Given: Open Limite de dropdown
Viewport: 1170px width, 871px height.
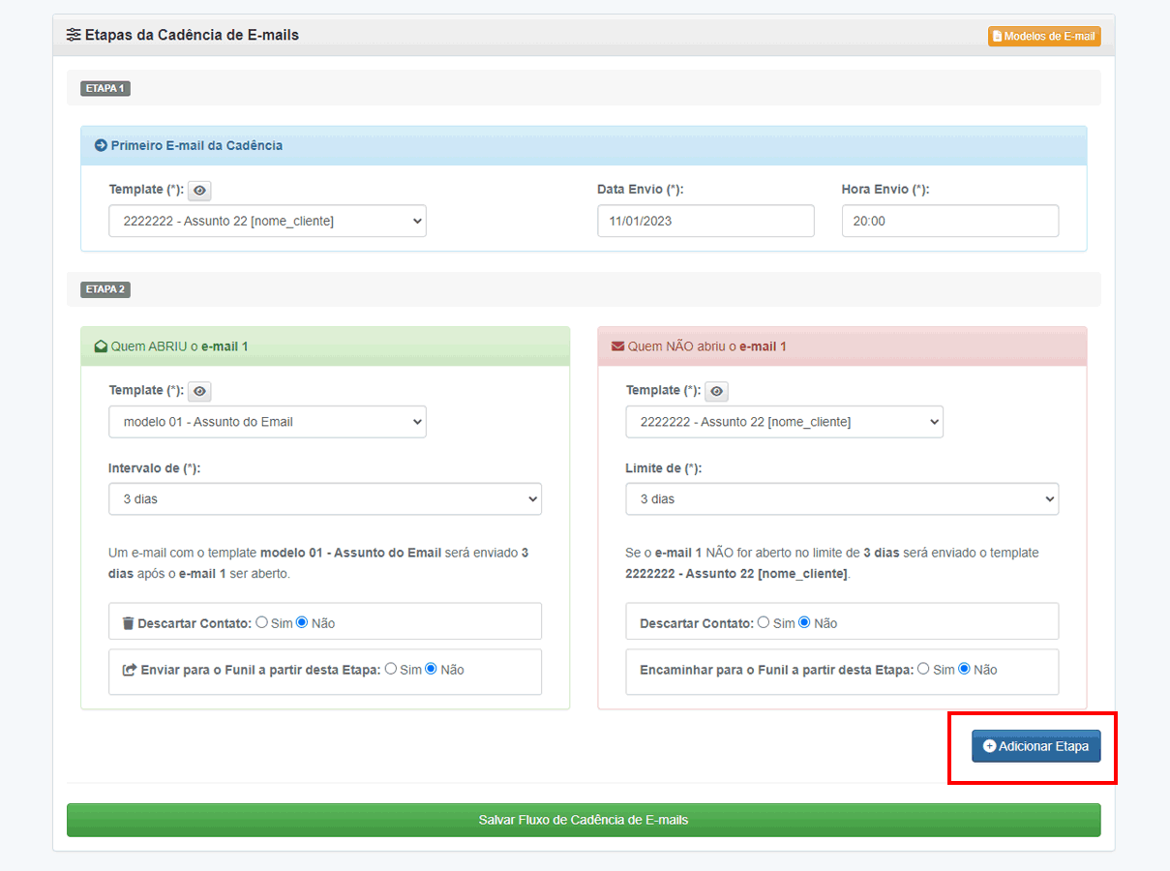Looking at the screenshot, I should [x=842, y=499].
